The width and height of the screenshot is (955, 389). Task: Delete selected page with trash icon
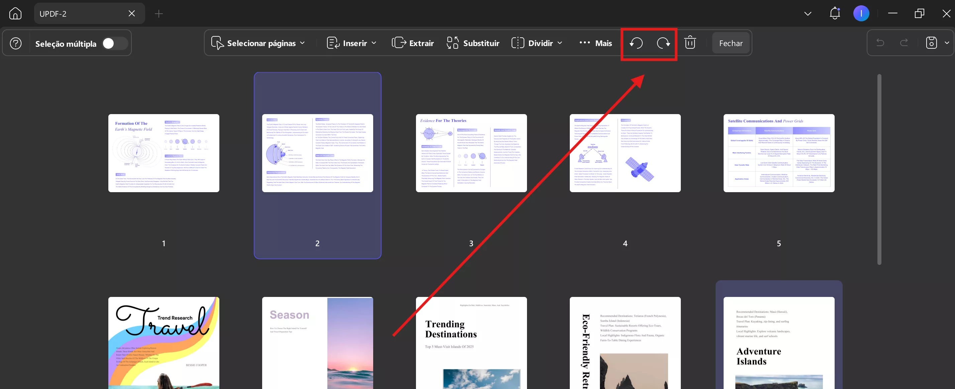[690, 43]
